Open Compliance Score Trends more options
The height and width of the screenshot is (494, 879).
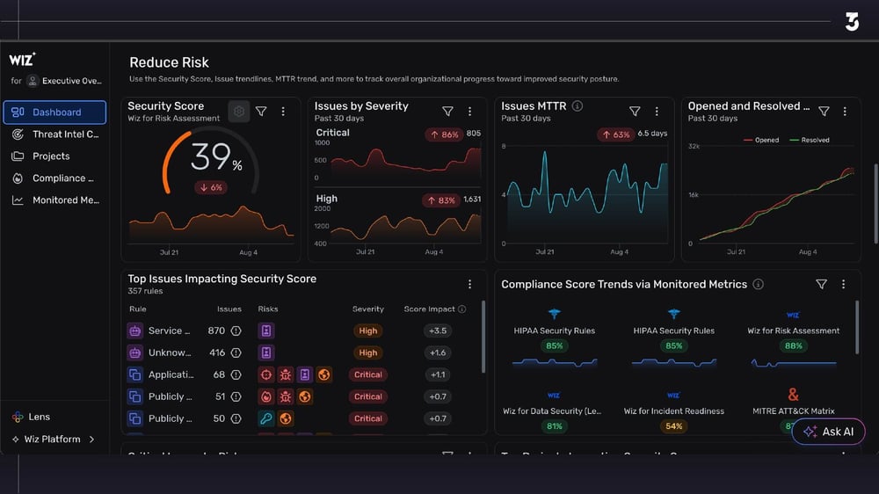tap(843, 284)
